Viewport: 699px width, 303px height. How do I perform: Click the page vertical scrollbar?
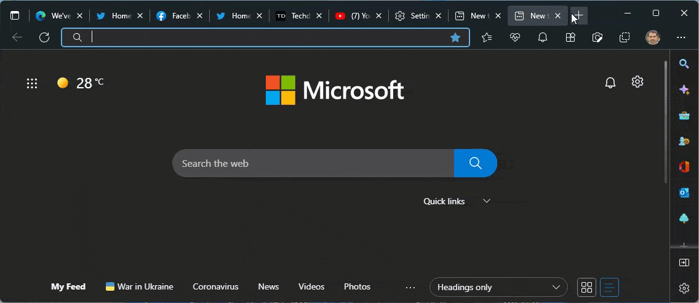point(665,122)
